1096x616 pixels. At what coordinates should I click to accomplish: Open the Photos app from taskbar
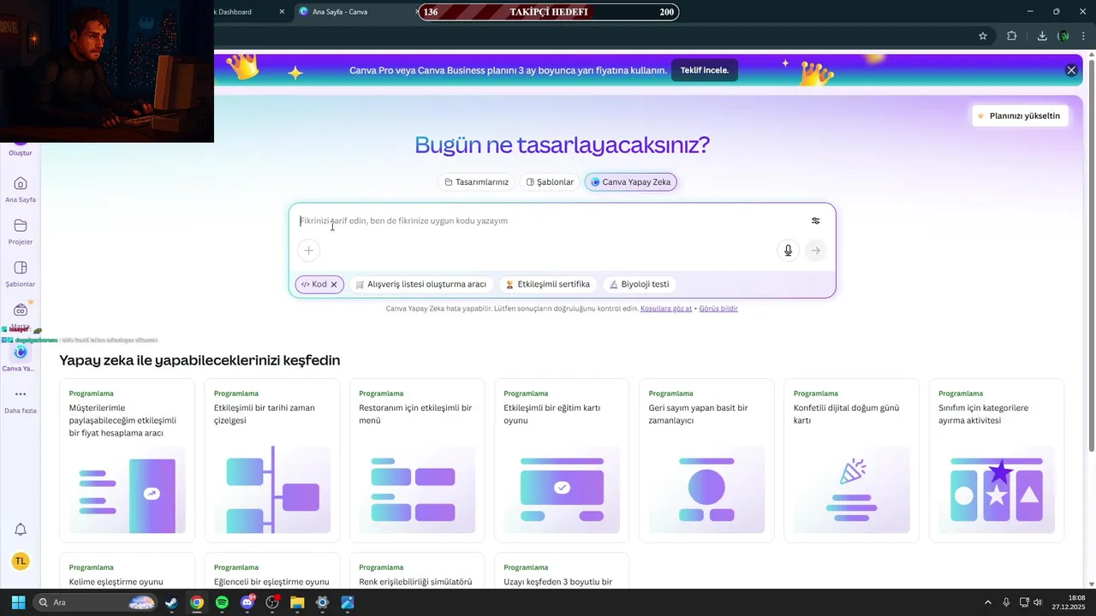click(348, 602)
